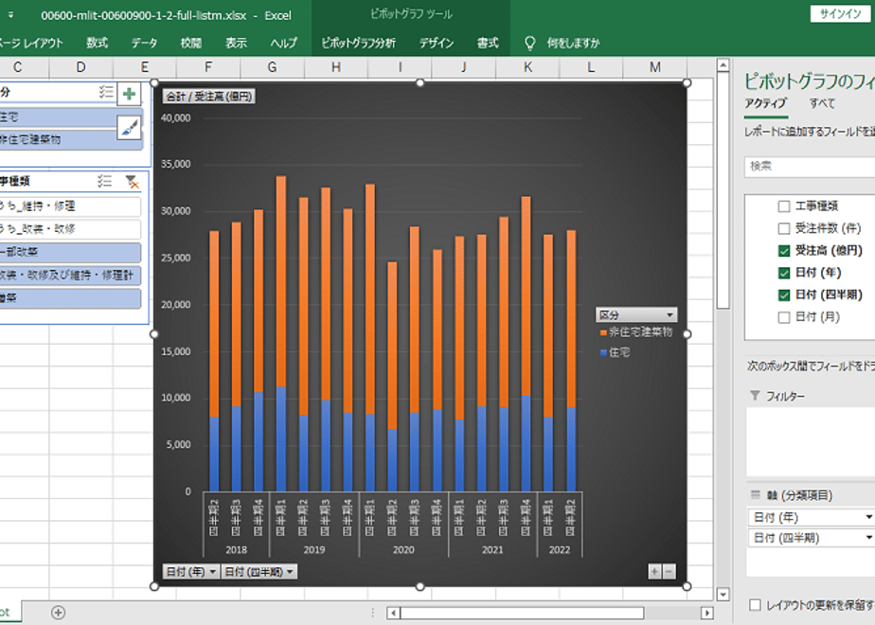The height and width of the screenshot is (625, 875).
Task: Click the lightbulb tell-me icon
Action: 529,43
